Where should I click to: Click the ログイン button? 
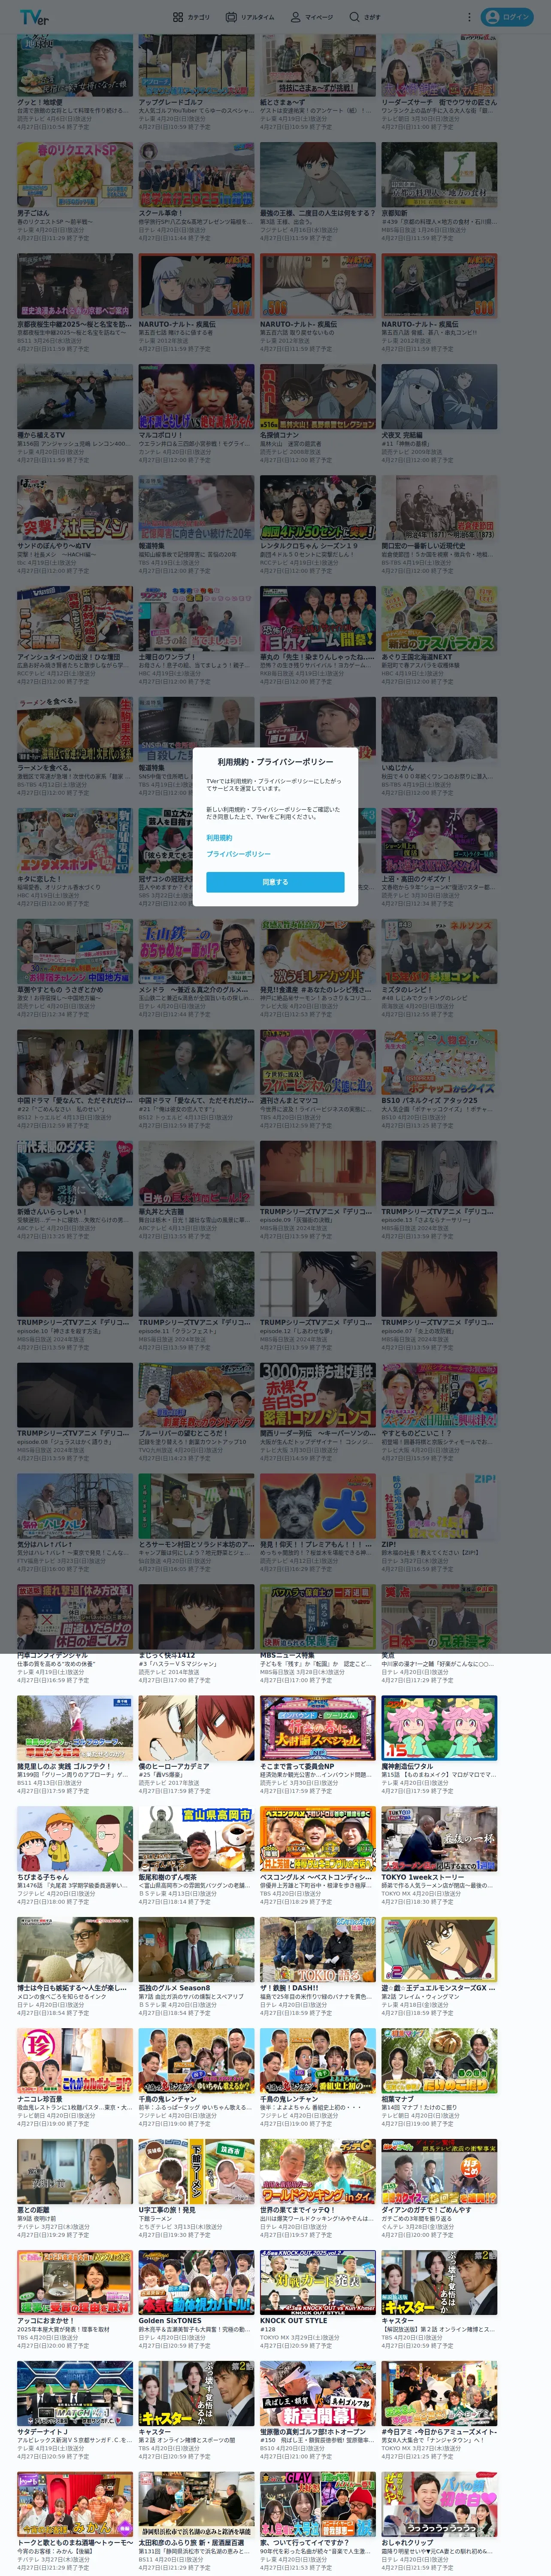507,17
